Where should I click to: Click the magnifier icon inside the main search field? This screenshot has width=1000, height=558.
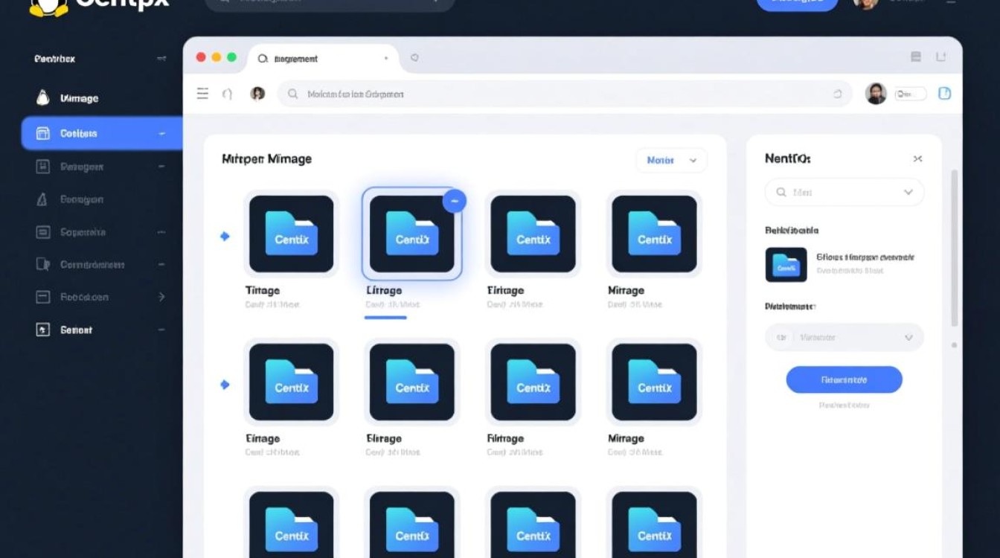(x=293, y=94)
